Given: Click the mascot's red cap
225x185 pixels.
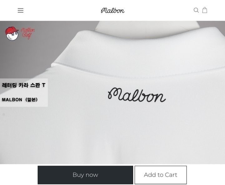Looking at the screenshot, I should (11, 30).
